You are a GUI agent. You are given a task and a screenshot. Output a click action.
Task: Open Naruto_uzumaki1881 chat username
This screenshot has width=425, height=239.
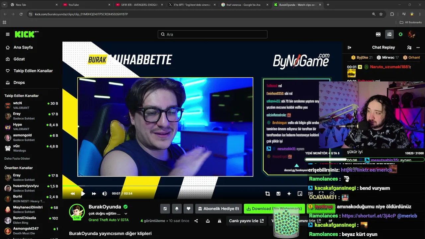pos(390,67)
